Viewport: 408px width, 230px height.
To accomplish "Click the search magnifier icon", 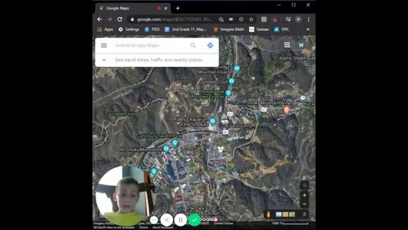I will (193, 45).
